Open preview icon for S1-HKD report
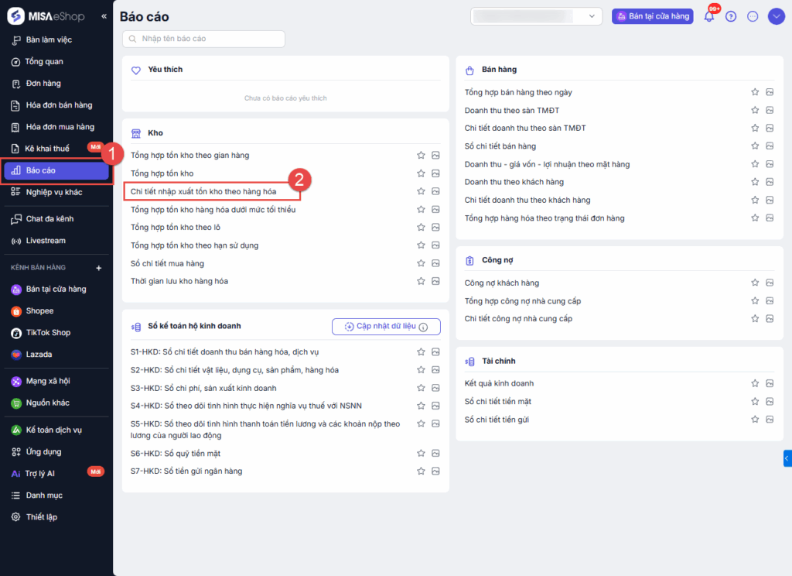This screenshot has width=792, height=576. [435, 352]
